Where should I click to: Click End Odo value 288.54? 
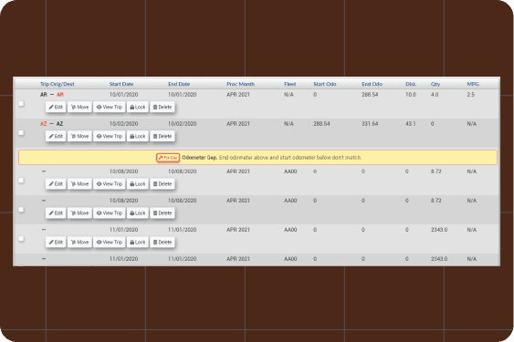pos(370,95)
